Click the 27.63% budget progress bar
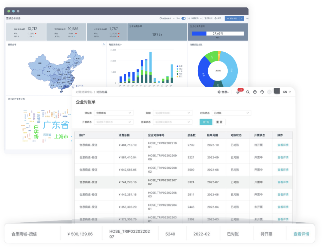The image size is (322, 247). click(x=218, y=34)
